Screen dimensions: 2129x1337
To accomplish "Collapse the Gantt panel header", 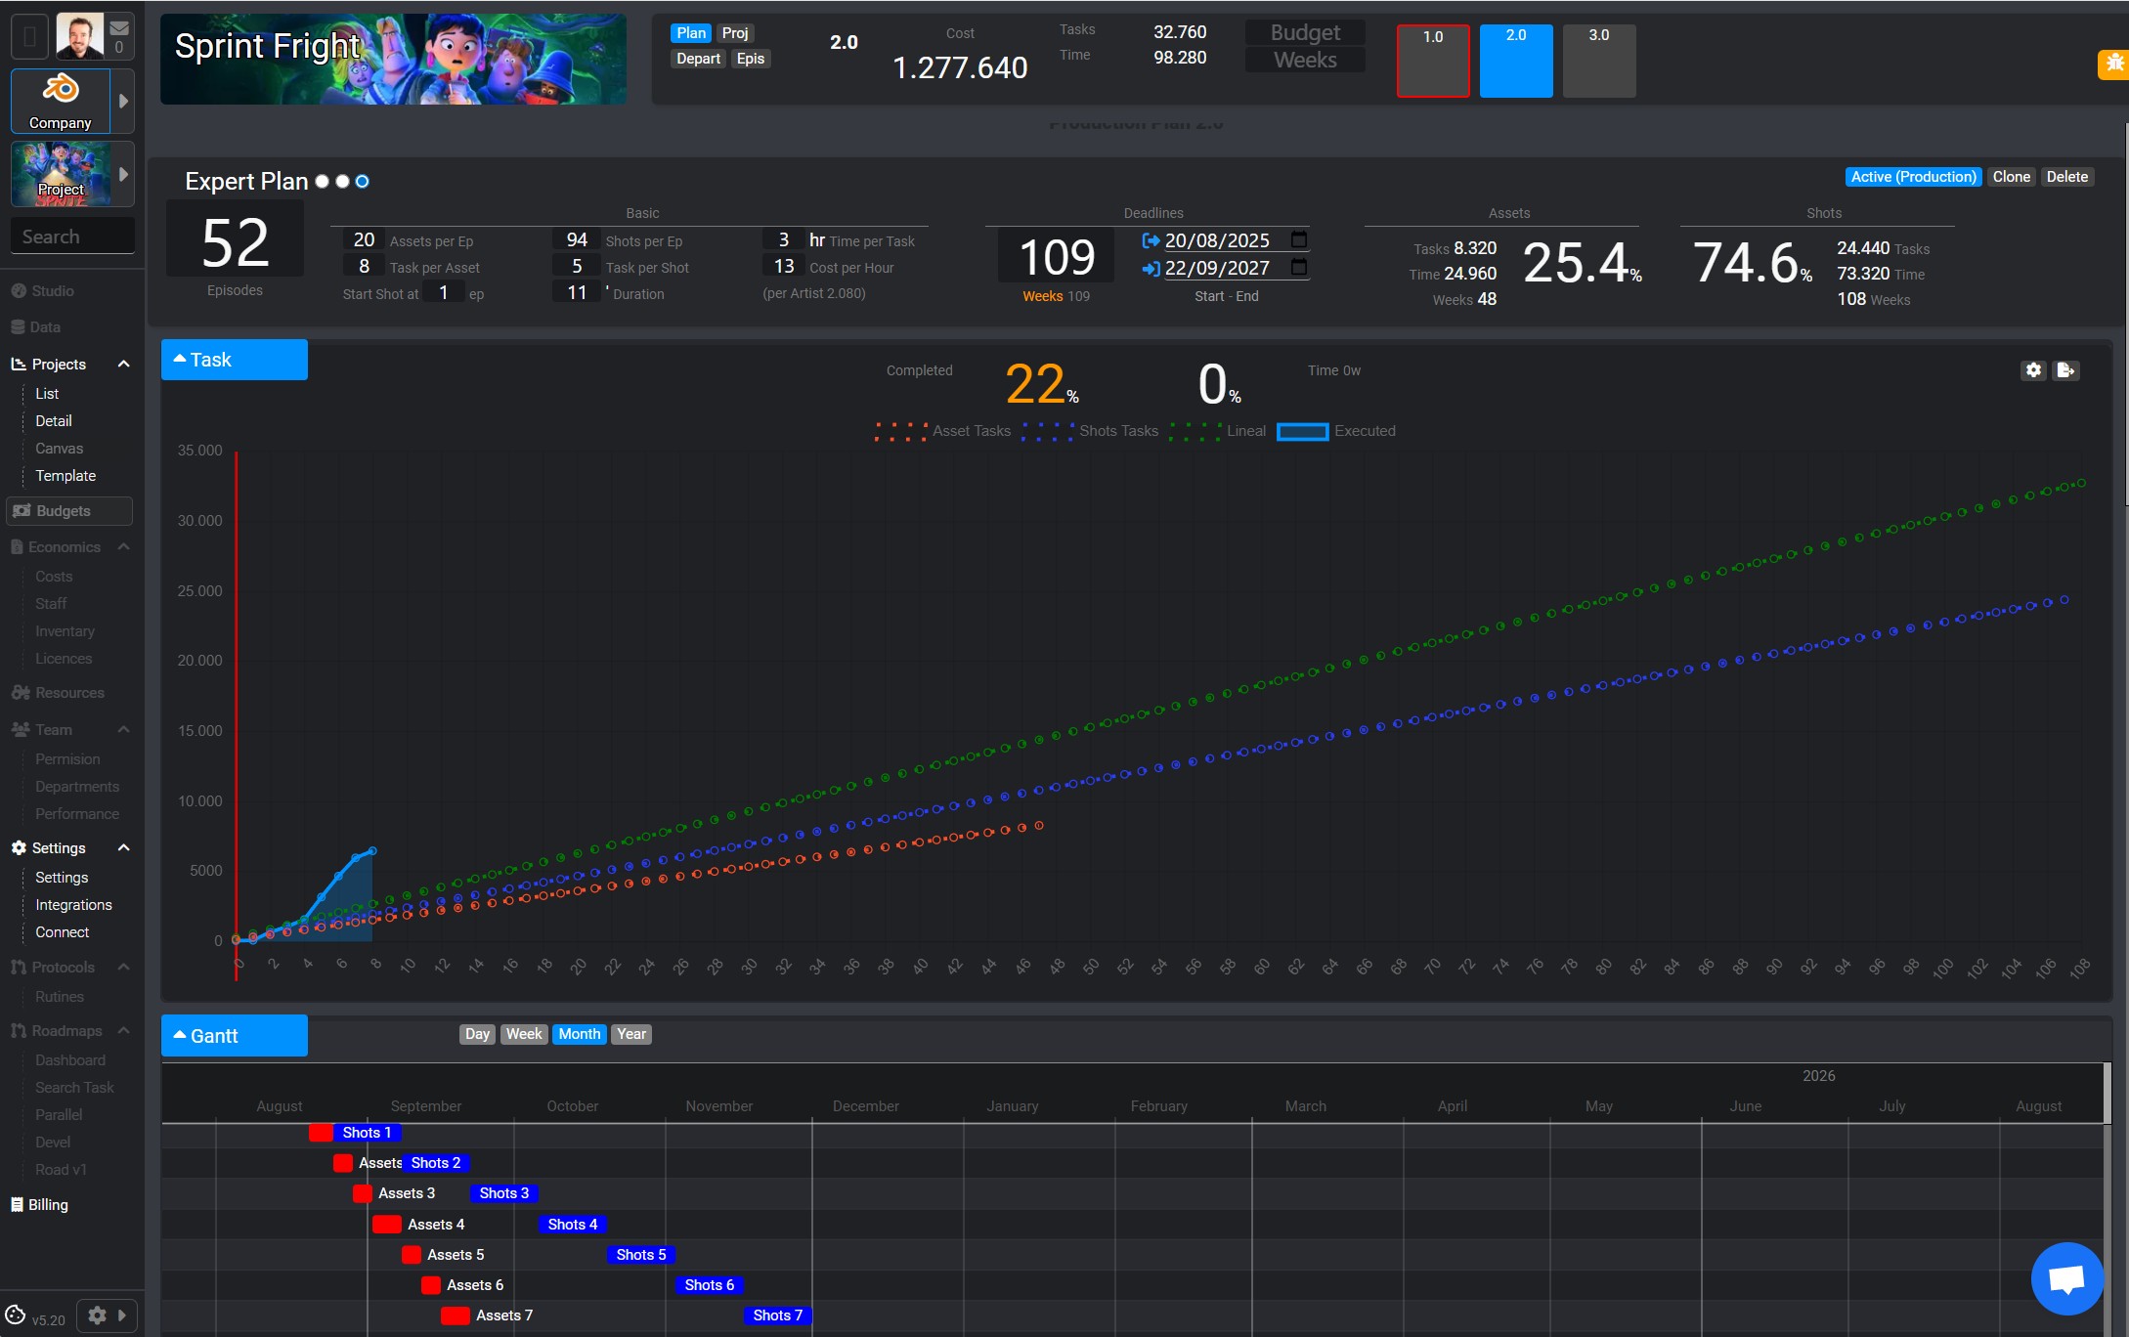I will [234, 1036].
